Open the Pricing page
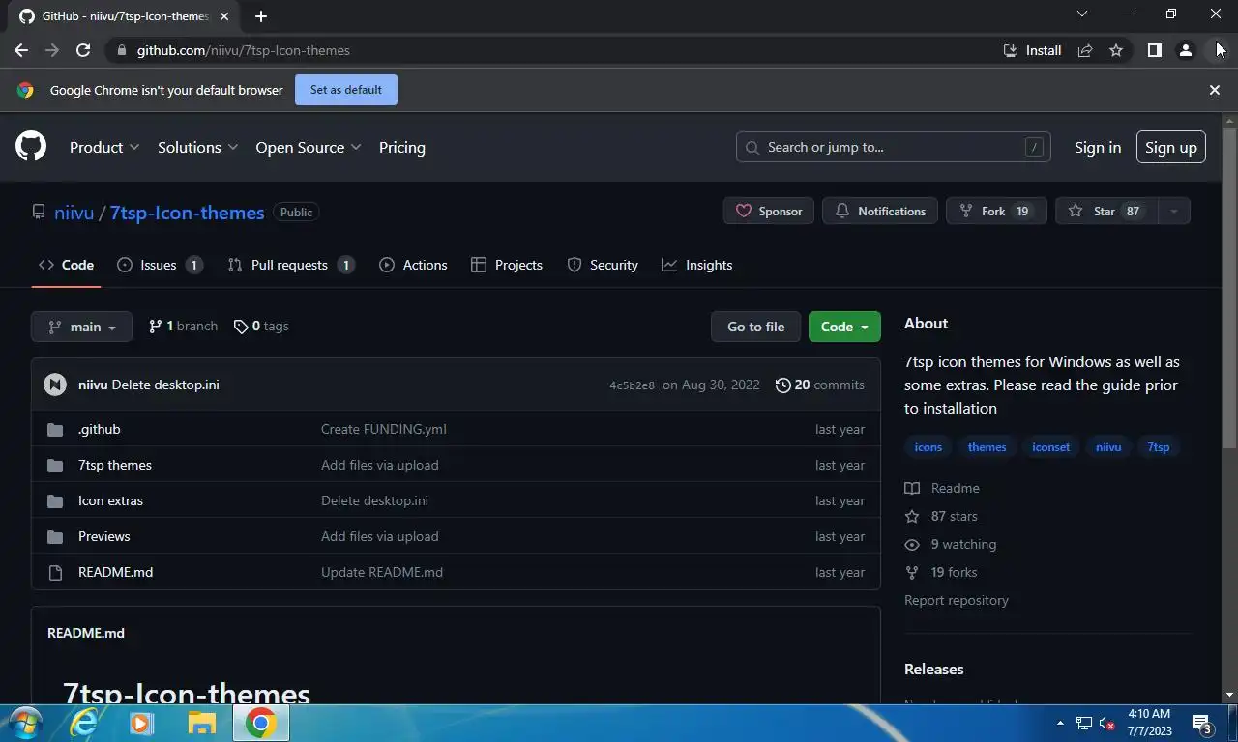This screenshot has width=1238, height=742. point(402,147)
